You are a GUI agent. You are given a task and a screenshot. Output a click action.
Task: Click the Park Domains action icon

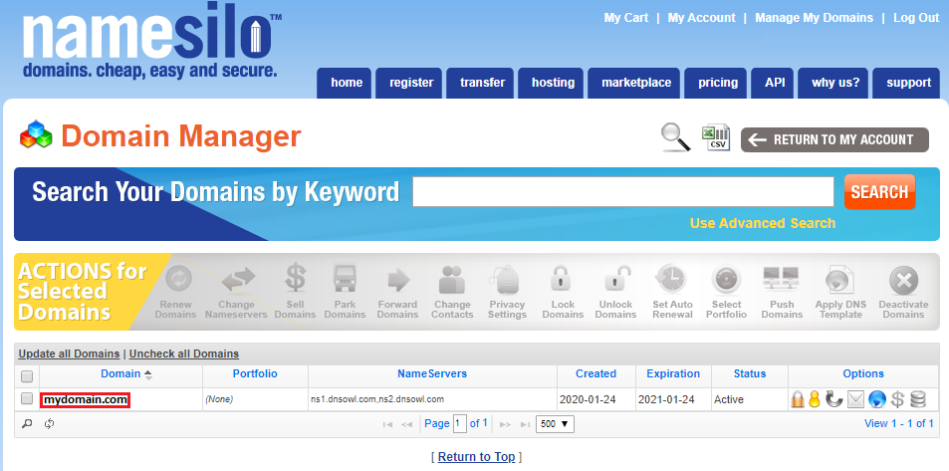click(x=345, y=279)
